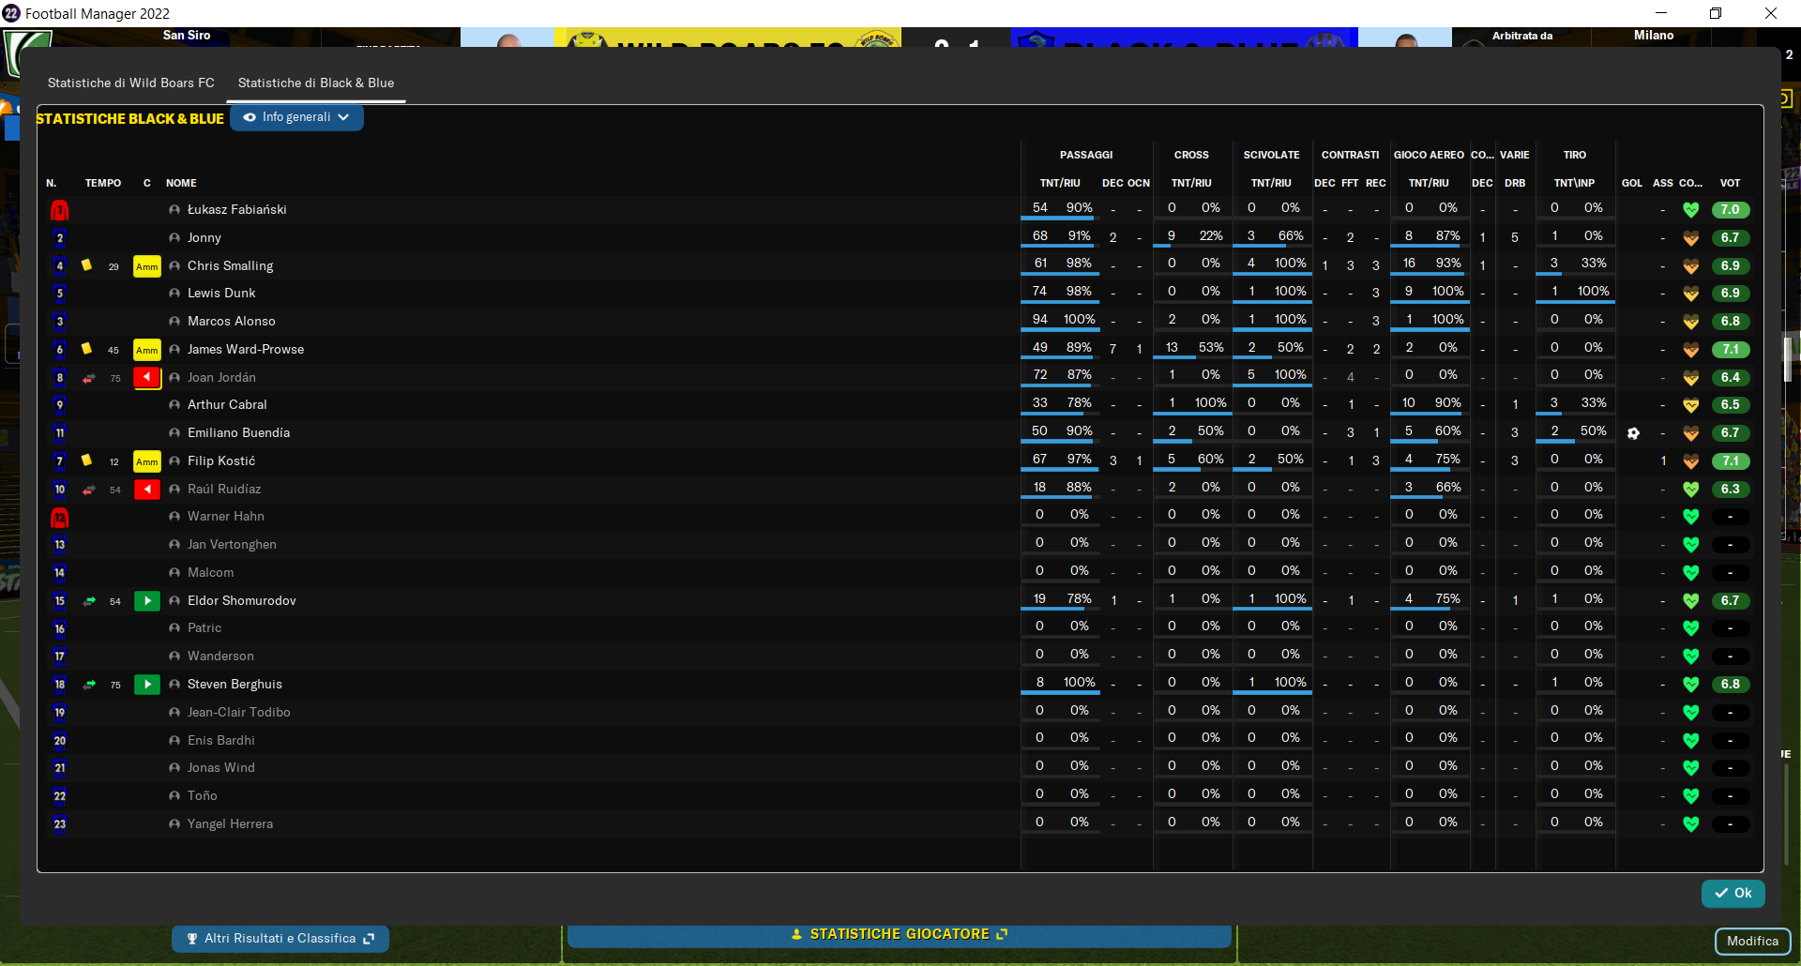Image resolution: width=1801 pixels, height=966 pixels.
Task: Click the red substitution icon for Raúl Ruidíaz
Action: [147, 490]
